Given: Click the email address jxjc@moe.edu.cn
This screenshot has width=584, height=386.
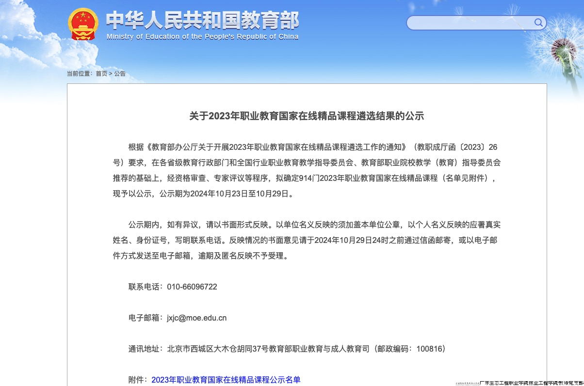Looking at the screenshot, I should coord(197,318).
